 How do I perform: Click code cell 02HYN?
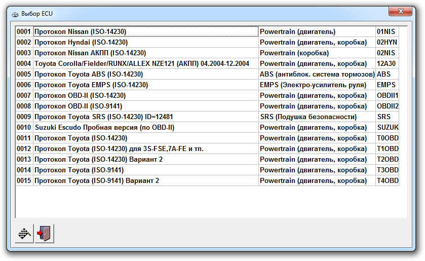(x=387, y=43)
